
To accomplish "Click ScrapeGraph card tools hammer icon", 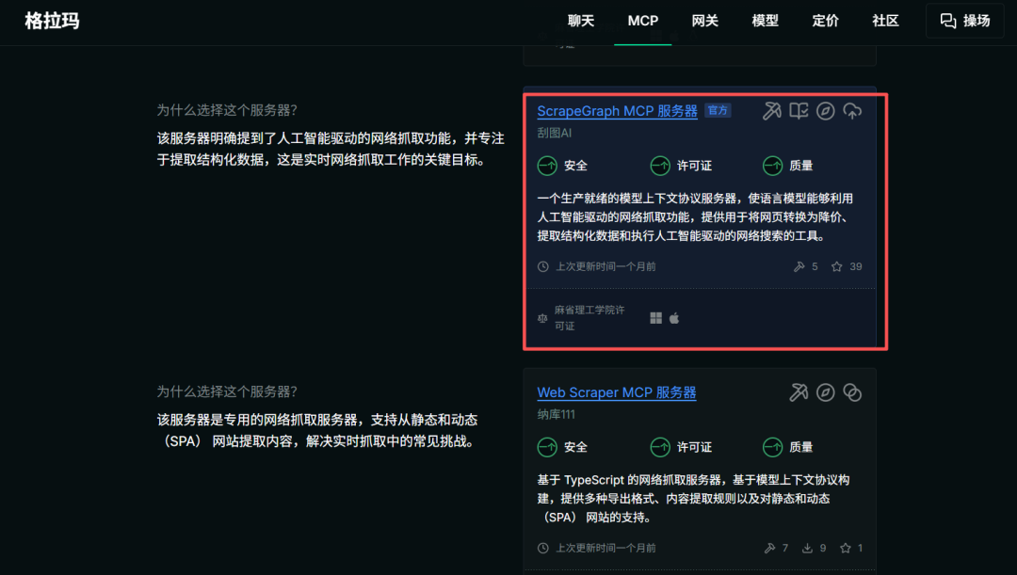I will coord(771,111).
